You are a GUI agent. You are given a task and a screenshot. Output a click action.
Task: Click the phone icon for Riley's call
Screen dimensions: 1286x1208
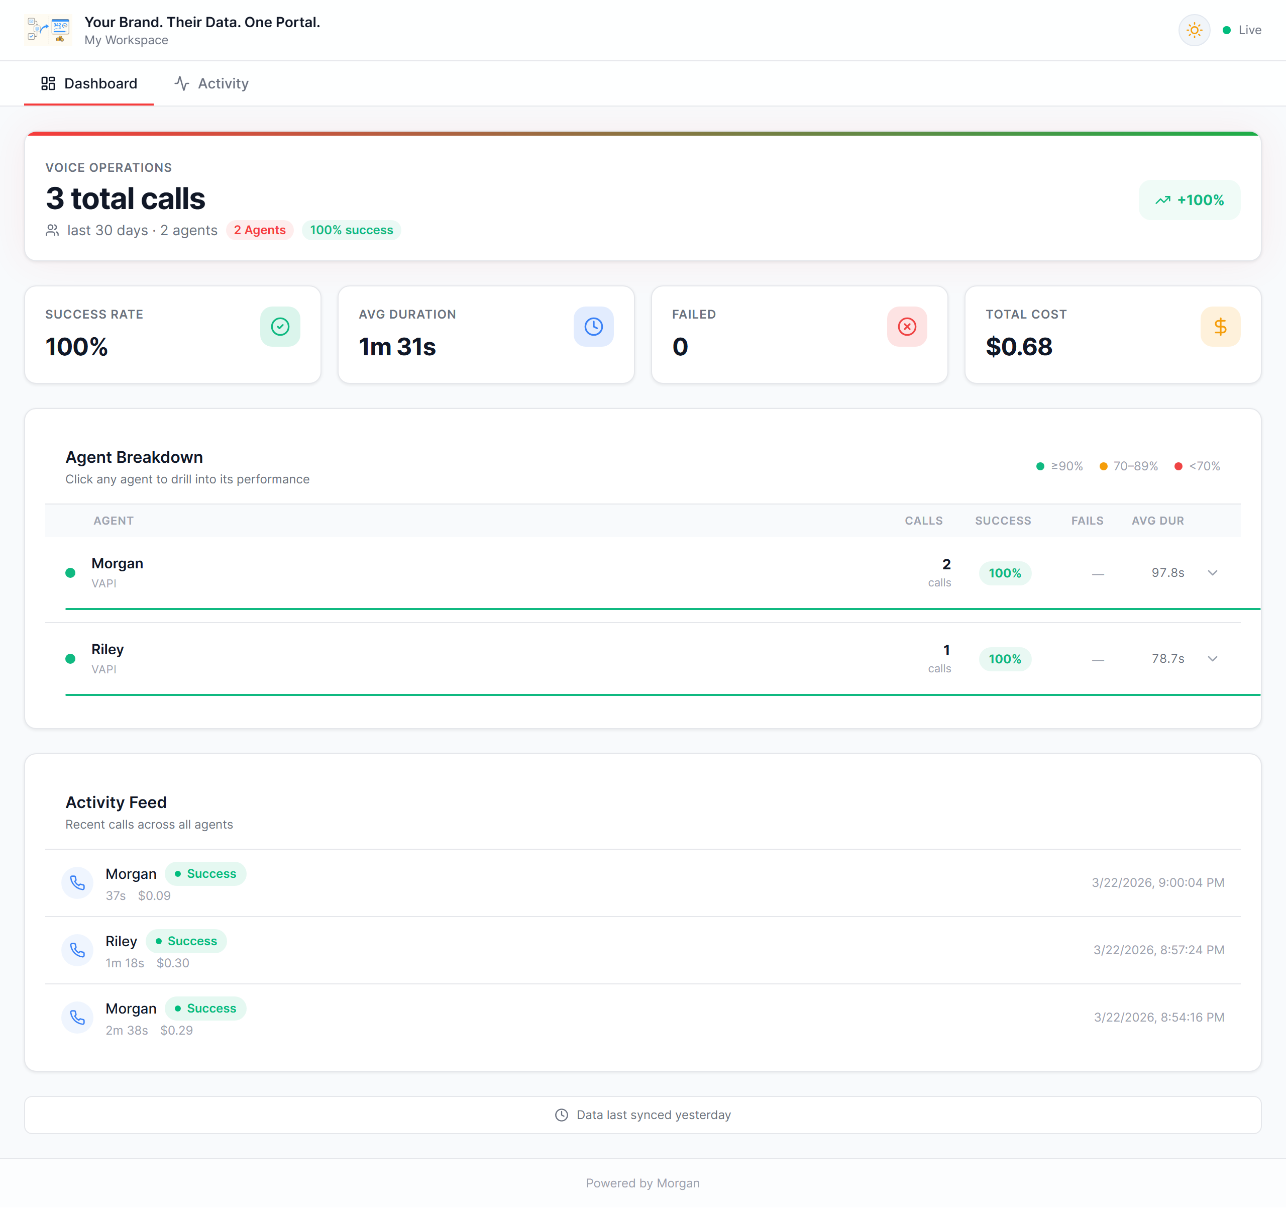(78, 950)
